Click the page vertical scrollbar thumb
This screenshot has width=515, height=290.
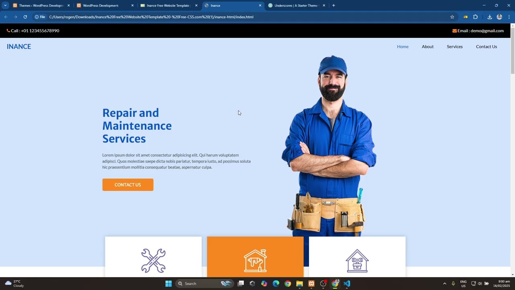point(513,50)
